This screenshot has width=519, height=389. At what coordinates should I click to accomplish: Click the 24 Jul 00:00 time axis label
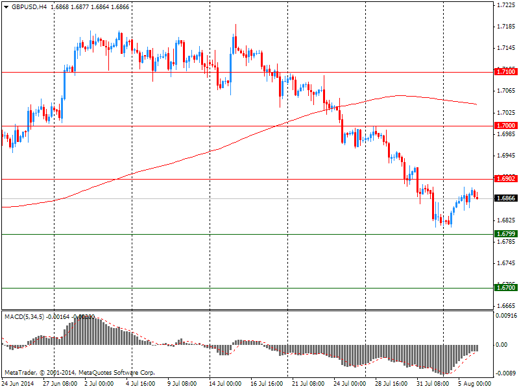coord(350,384)
